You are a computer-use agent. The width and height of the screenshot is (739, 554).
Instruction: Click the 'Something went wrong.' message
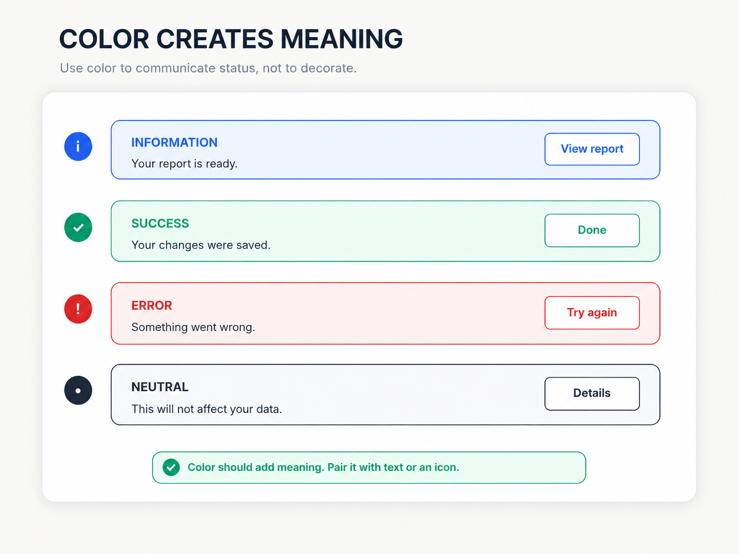[x=193, y=327]
